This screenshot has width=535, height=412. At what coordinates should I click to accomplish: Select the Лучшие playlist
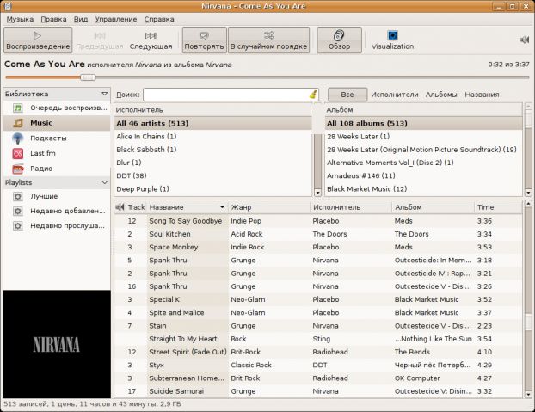(x=44, y=196)
